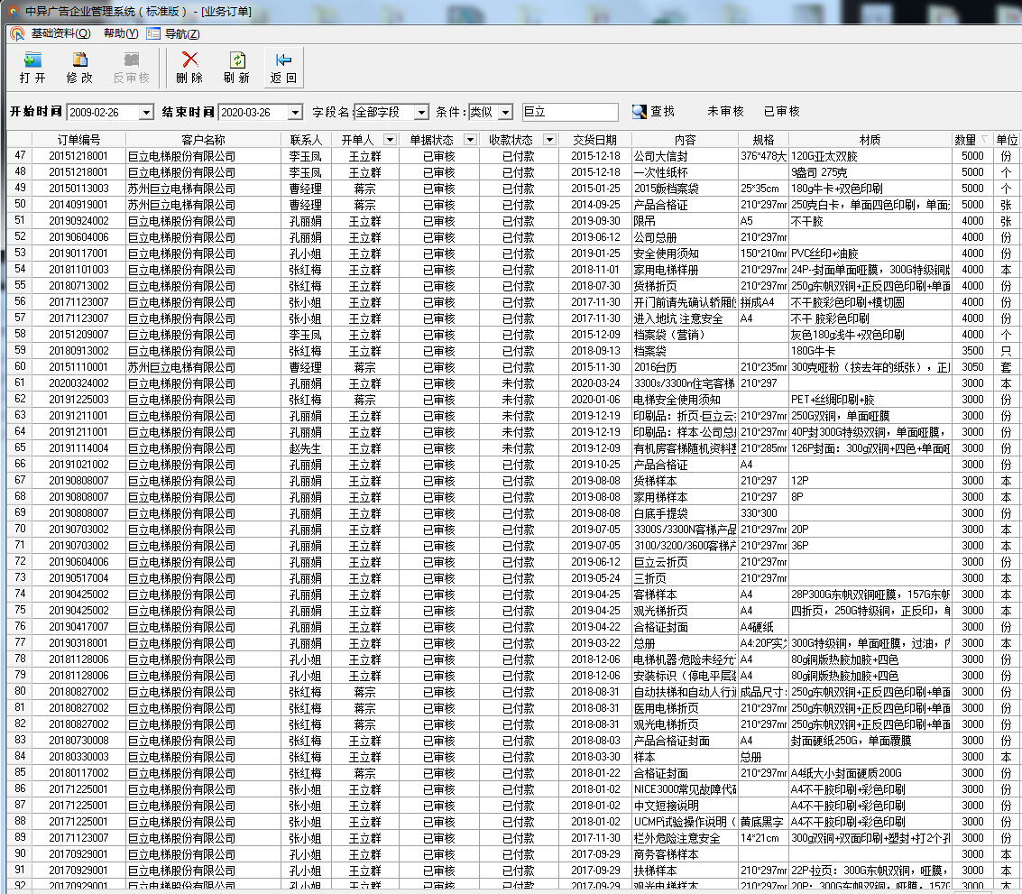Image resolution: width=1022 pixels, height=894 pixels.
Task: Show 未审核 unaudited orders
Action: (725, 111)
